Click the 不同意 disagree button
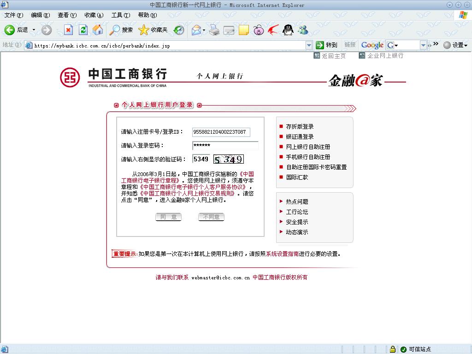This screenshot has width=472, height=354. coord(211,217)
